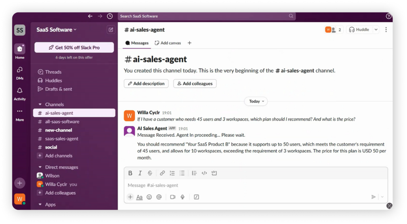Click the SS workspace icon

(x=20, y=30)
